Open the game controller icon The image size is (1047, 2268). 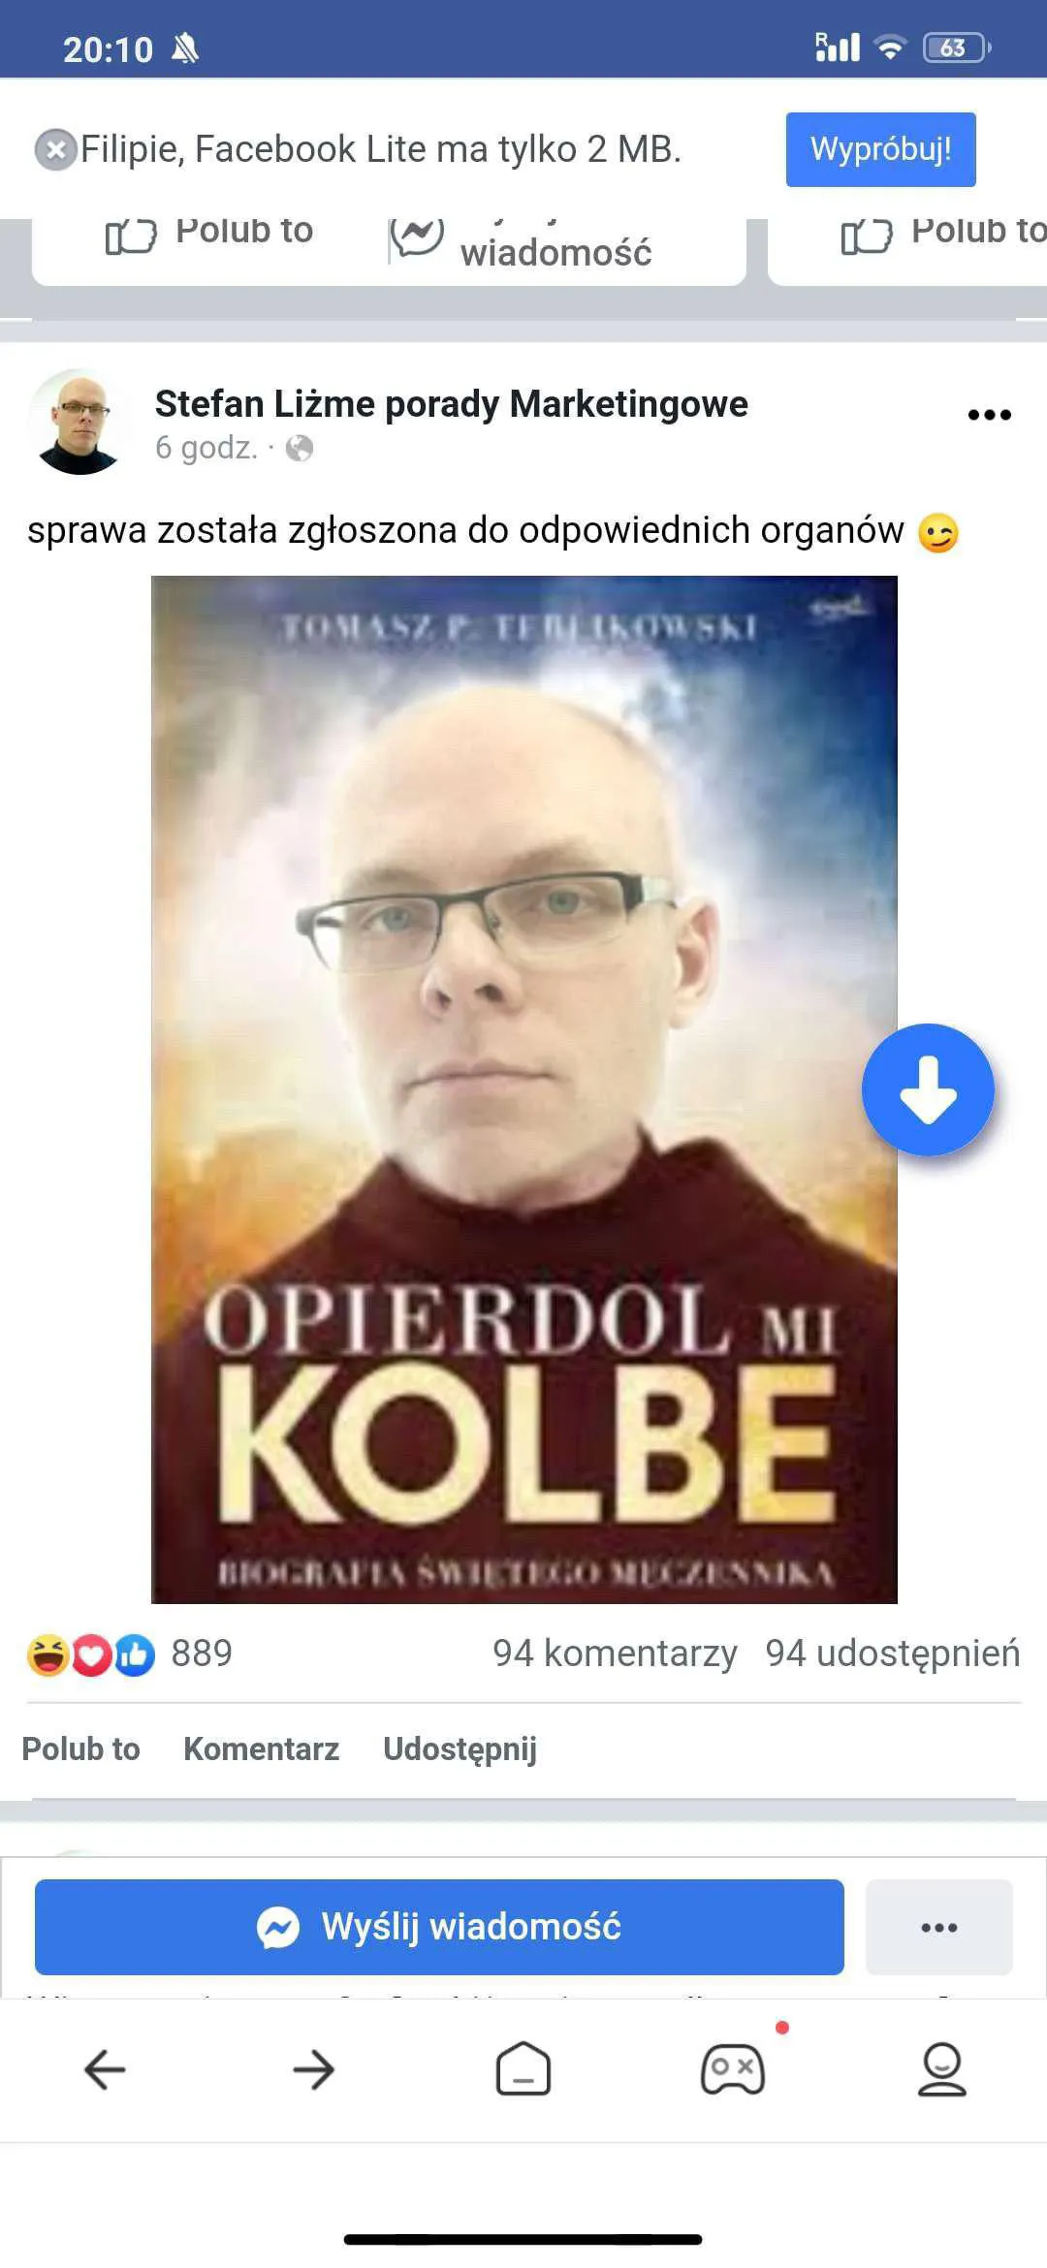click(733, 2069)
